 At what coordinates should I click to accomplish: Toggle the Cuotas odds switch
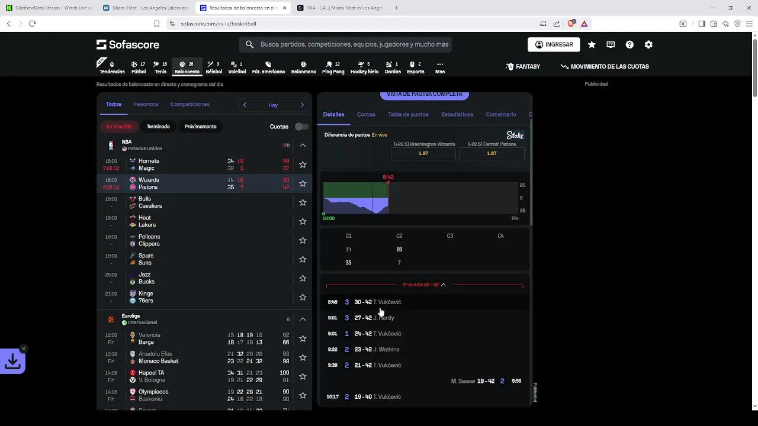302,127
